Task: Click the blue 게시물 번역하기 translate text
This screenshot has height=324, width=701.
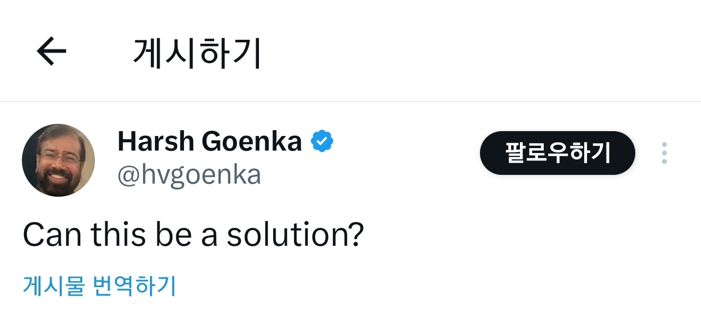Action: click(x=99, y=286)
